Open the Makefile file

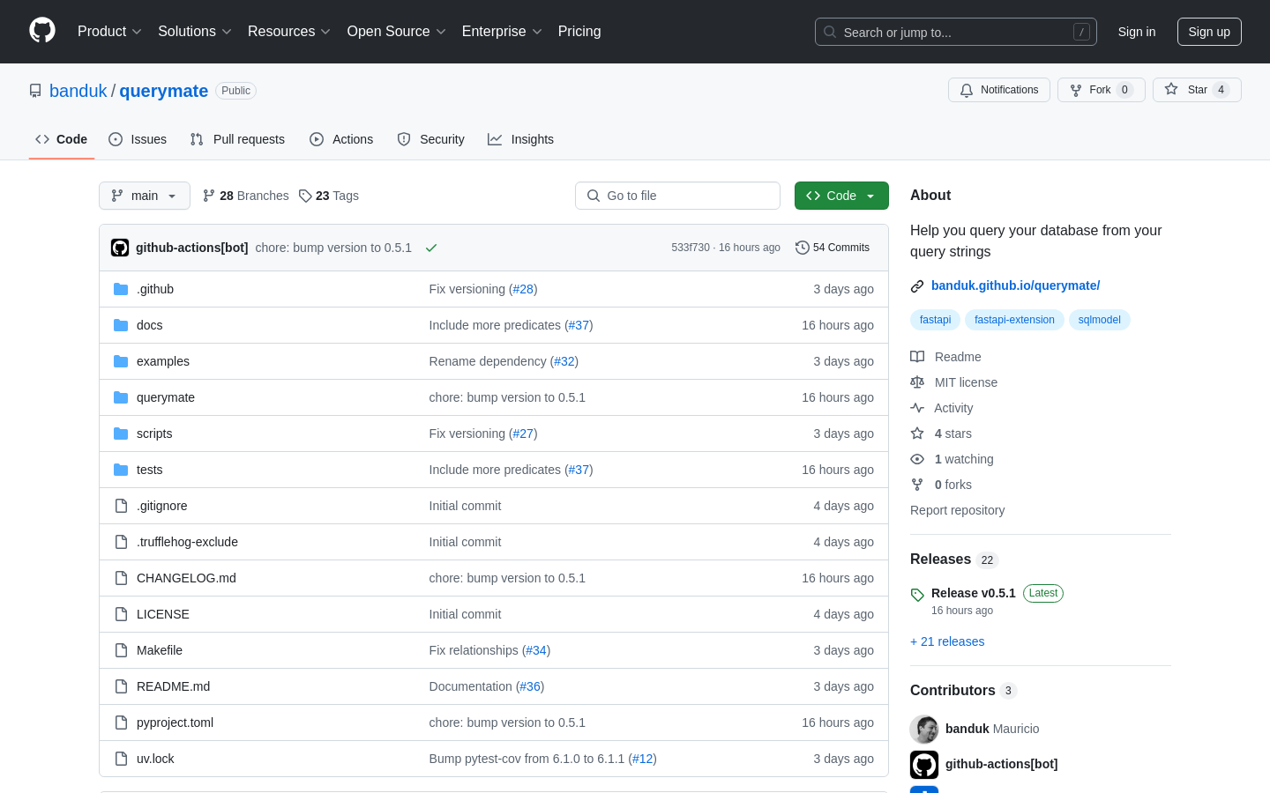[160, 650]
